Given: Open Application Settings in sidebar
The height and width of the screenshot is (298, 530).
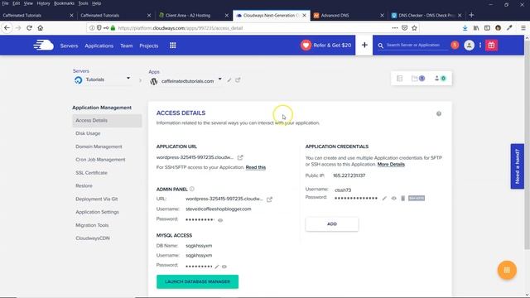Looking at the screenshot, I should point(98,212).
